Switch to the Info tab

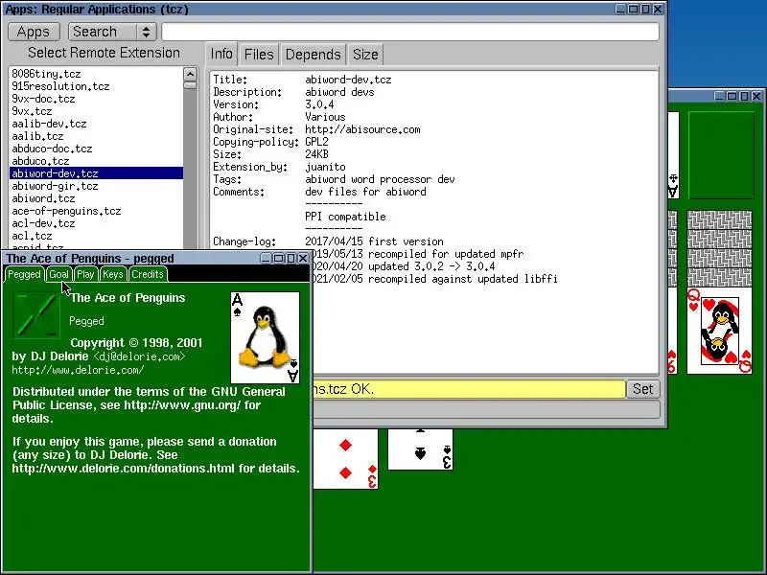[x=221, y=54]
